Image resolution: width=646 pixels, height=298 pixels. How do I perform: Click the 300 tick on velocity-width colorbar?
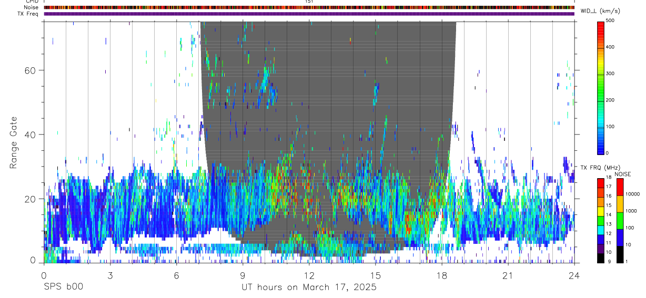(x=610, y=74)
